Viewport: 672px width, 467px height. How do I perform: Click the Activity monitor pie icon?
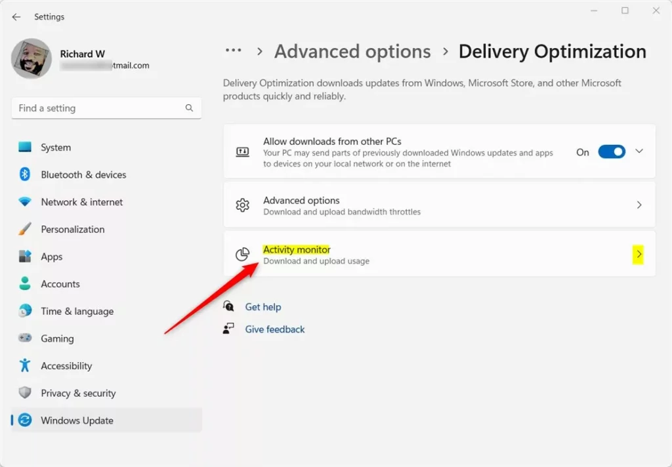[x=243, y=254]
